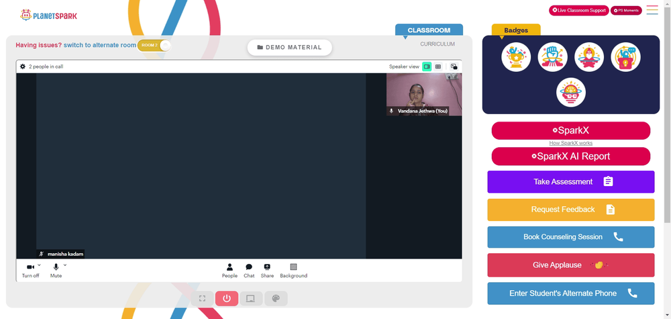Open the hamburger menu
671x319 pixels.
tap(652, 10)
